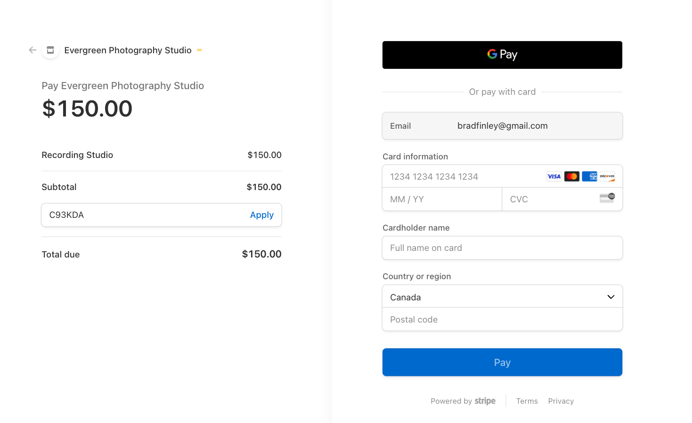Screen dimensions: 692x423
Task: Click the Terms menu item
Action: (x=527, y=401)
